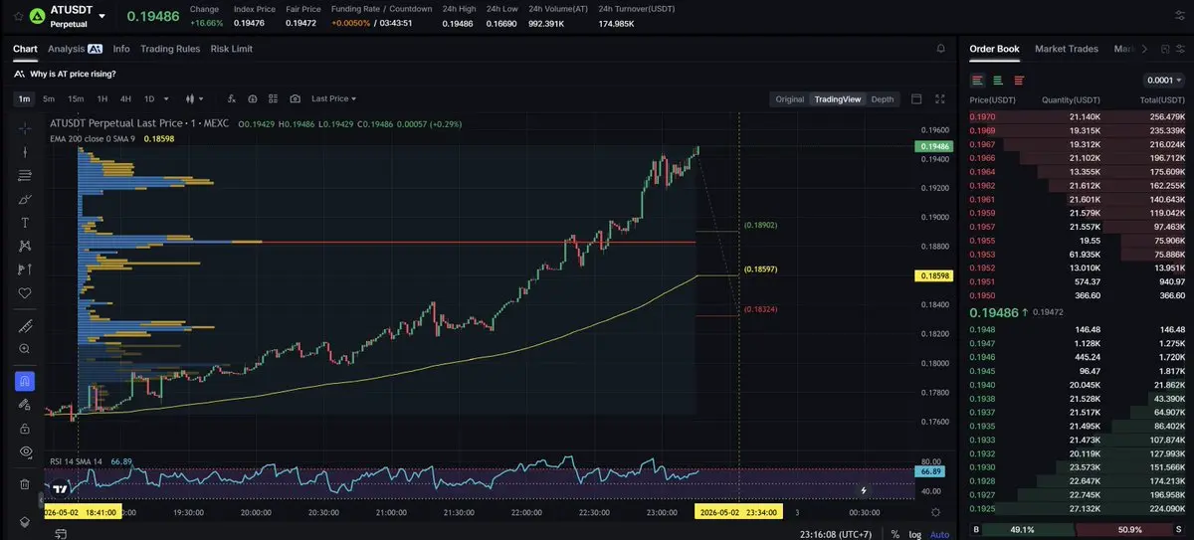Expand more timeframes dropdown after 1D
Image resolution: width=1194 pixels, height=540 pixels.
[x=165, y=98]
